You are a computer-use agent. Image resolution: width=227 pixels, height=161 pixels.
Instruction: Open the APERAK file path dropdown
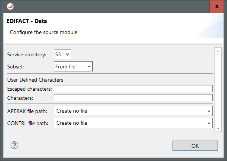[x=133, y=111]
